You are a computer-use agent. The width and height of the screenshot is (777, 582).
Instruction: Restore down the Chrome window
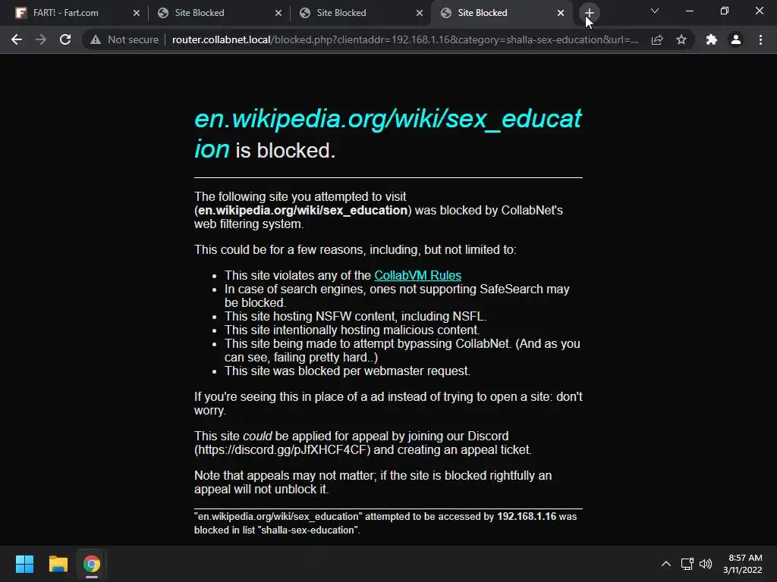pyautogui.click(x=725, y=11)
